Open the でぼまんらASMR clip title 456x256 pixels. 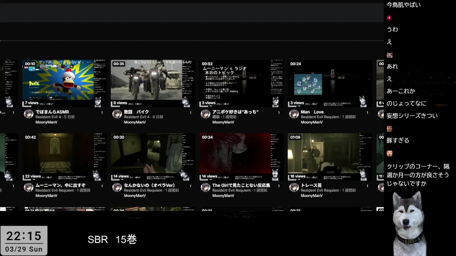pos(52,112)
